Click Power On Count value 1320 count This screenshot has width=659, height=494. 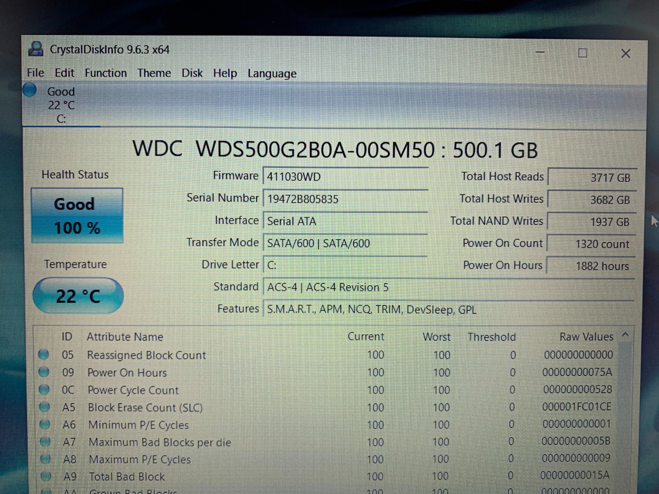click(x=591, y=244)
